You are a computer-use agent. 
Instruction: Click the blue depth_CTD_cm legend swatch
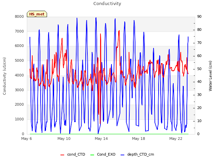(122, 155)
